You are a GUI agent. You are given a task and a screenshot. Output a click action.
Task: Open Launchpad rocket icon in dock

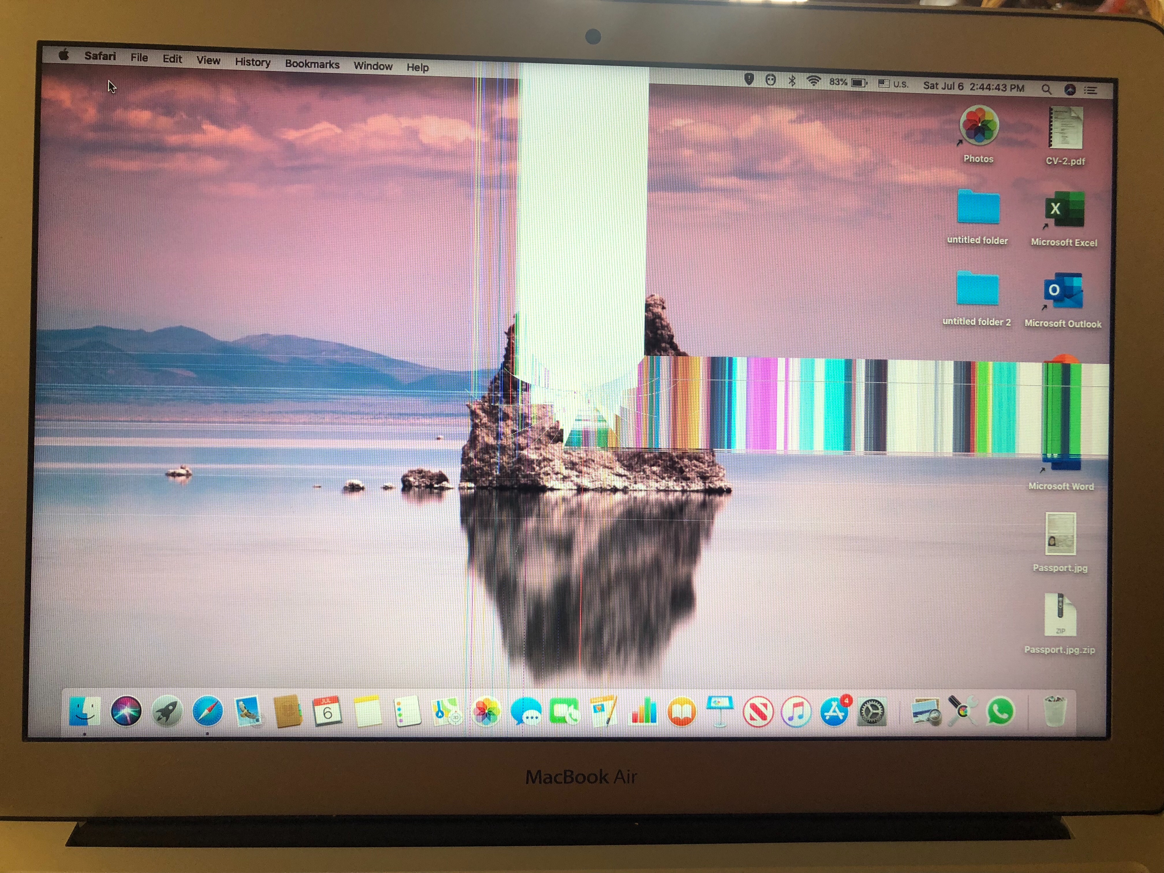click(x=167, y=711)
